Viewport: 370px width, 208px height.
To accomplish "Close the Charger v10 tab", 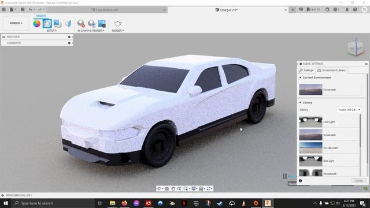I will pos(286,10).
